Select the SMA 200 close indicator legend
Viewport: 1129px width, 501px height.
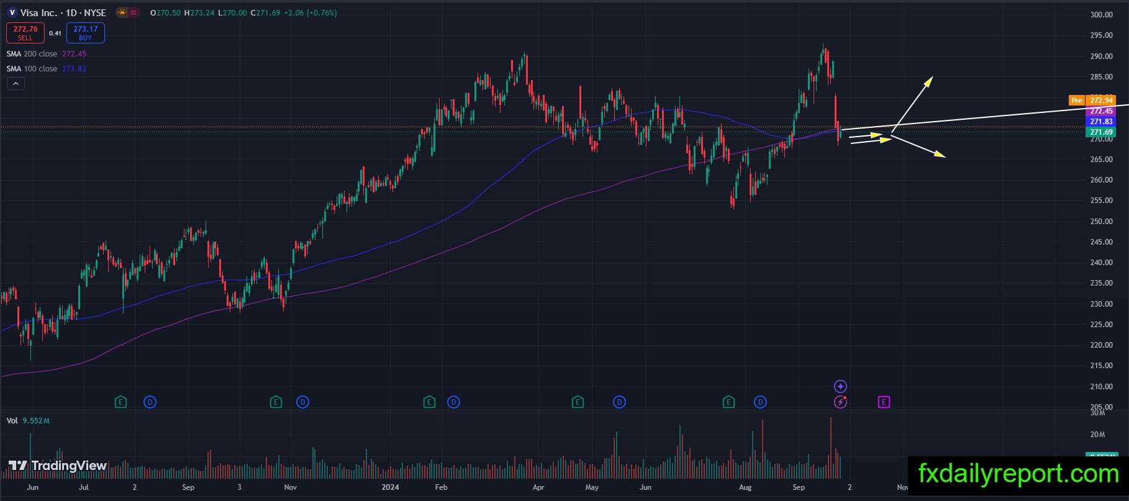47,54
